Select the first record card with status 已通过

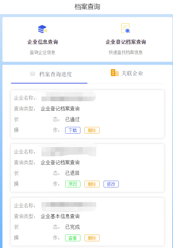[87, 114]
